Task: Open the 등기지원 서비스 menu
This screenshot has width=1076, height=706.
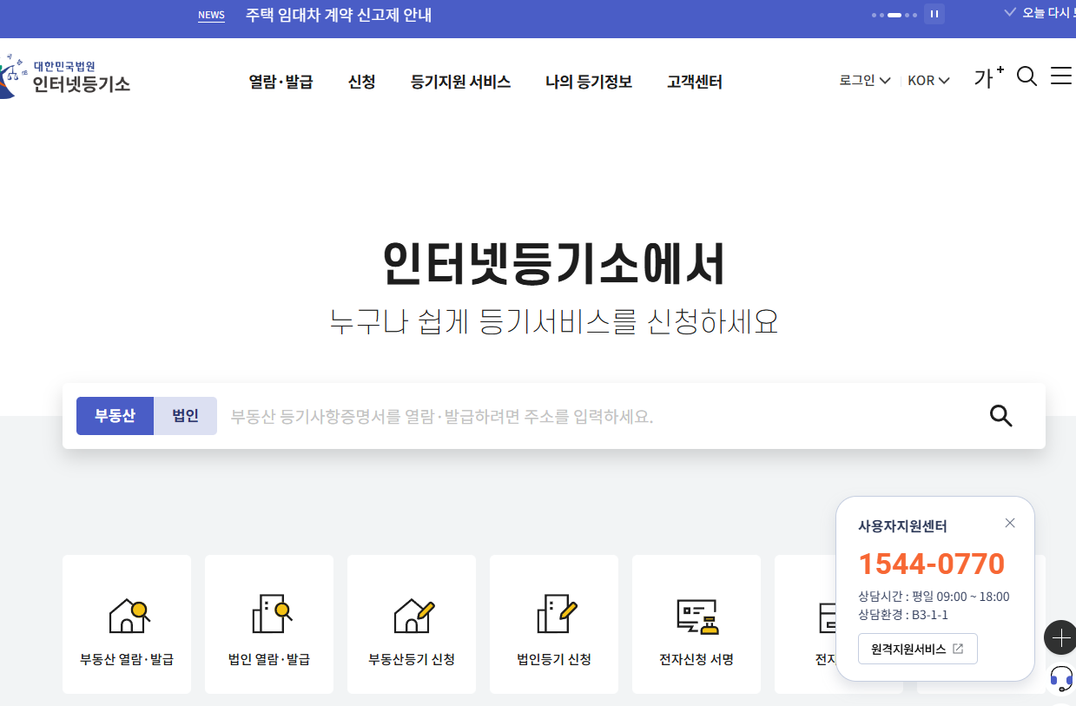Action: [x=459, y=82]
